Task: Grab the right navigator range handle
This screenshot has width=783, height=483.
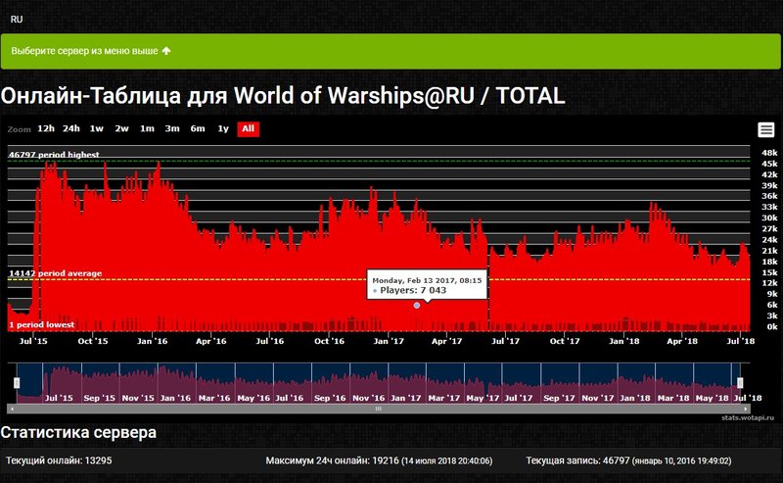Action: coord(740,383)
